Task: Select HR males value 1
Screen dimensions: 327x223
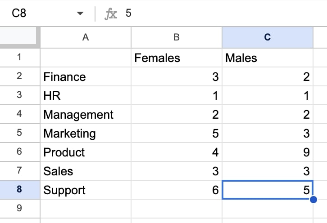Action: pyautogui.click(x=268, y=95)
